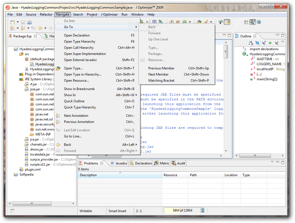Click the editor vertical scrollbar thumb
Image resolution: width=295 pixels, height=223 pixels.
pos(226,52)
